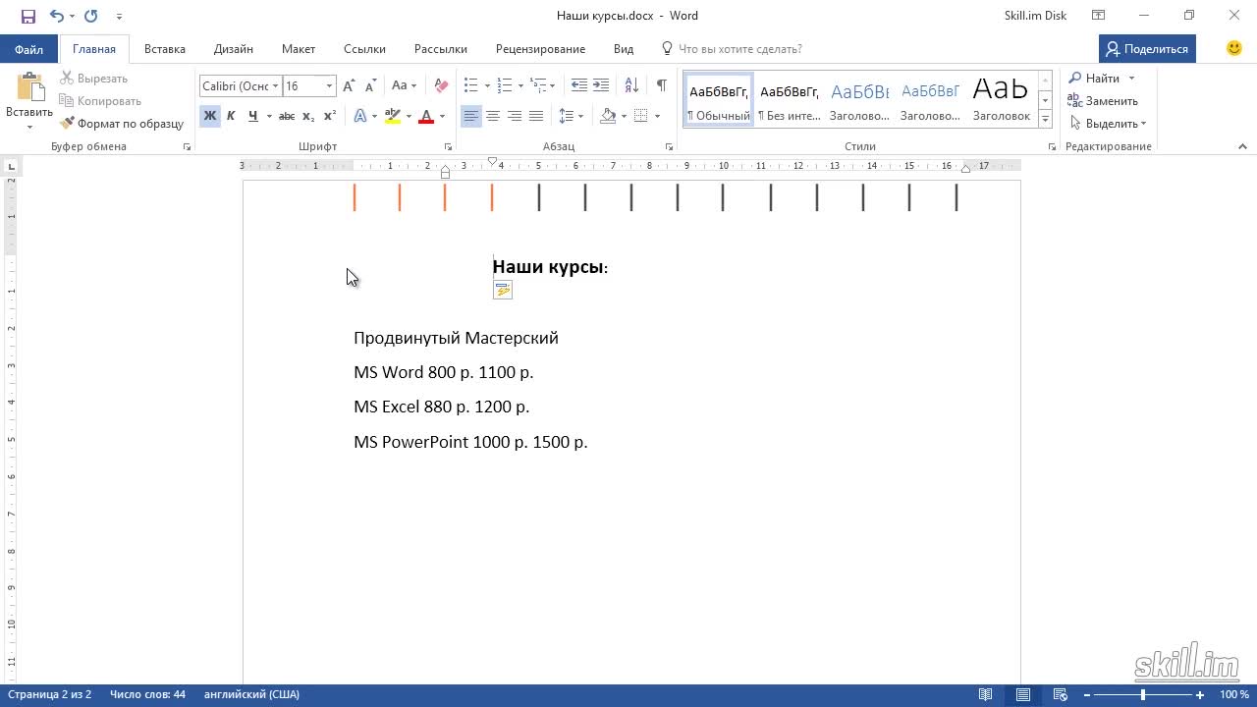Center-align the paragraph text
Viewport: 1257px width, 707px height.
tap(493, 116)
